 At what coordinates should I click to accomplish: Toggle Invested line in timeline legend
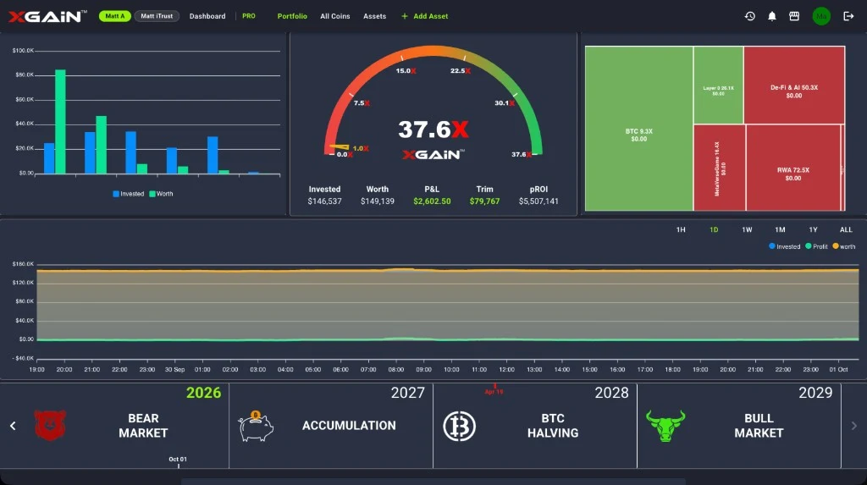click(x=784, y=246)
